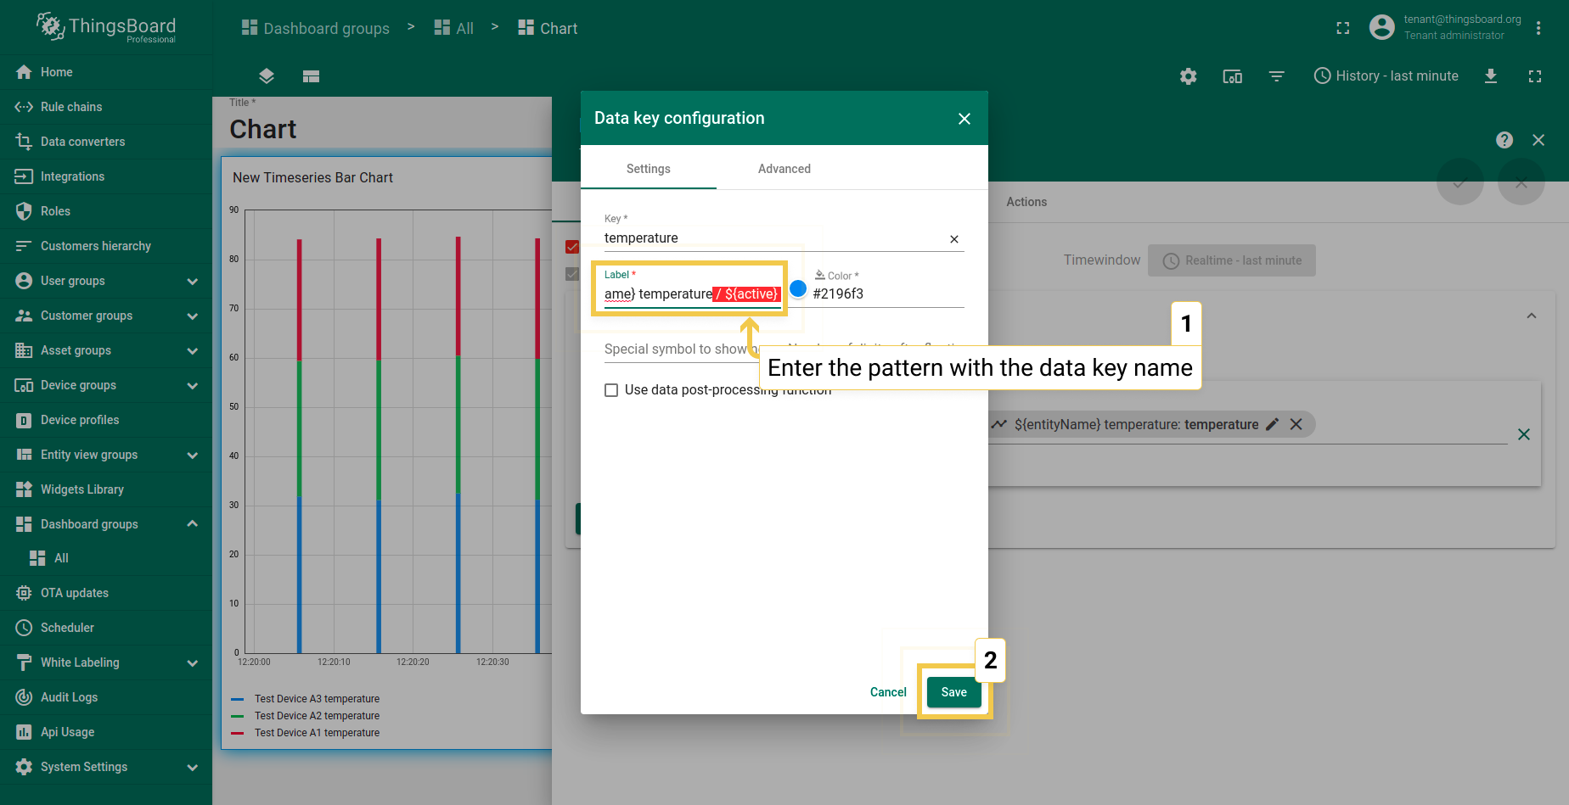Image resolution: width=1569 pixels, height=805 pixels.
Task: Toggle the red checked checkbox behind dialog
Action: click(572, 247)
